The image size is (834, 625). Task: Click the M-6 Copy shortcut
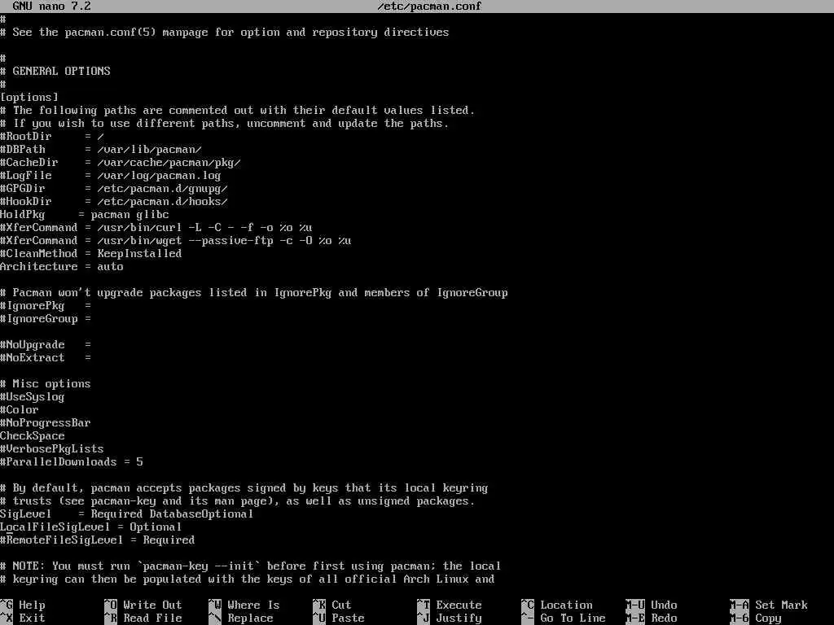click(x=756, y=618)
